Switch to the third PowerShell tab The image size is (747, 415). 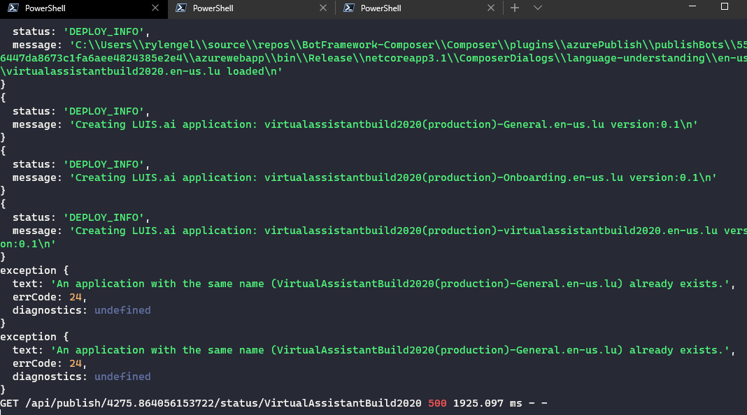pos(419,8)
